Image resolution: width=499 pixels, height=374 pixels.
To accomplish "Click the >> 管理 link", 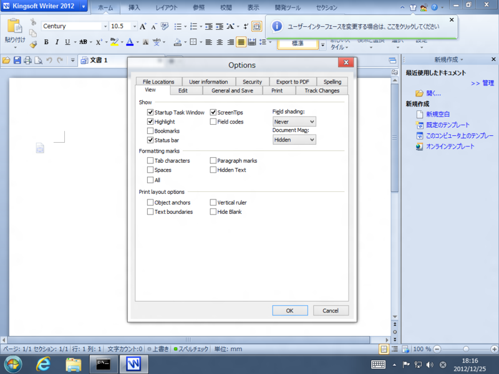I will tap(482, 84).
